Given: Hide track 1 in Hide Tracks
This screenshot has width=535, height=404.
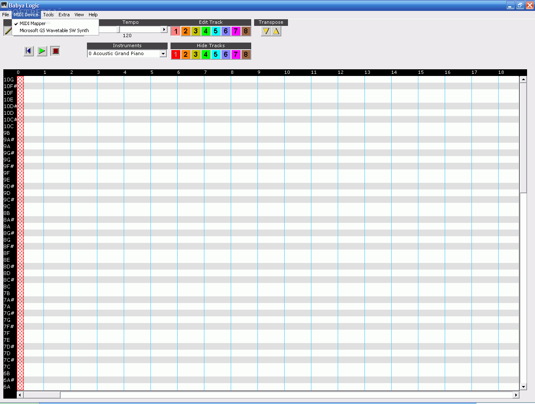Looking at the screenshot, I should click(x=176, y=55).
